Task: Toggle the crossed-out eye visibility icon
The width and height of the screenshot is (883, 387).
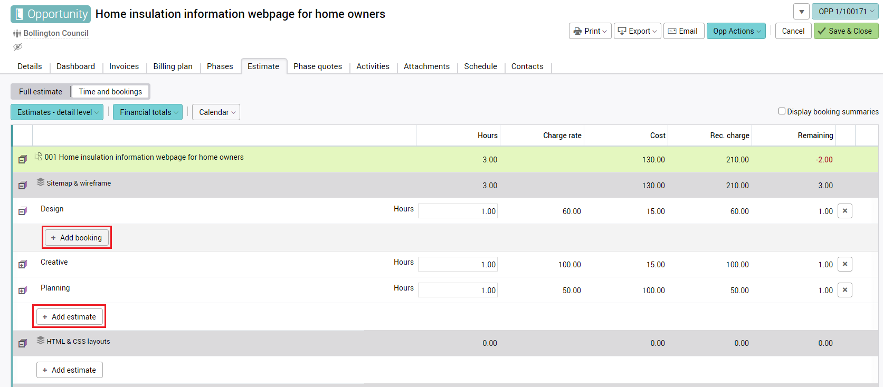Action: (x=17, y=47)
